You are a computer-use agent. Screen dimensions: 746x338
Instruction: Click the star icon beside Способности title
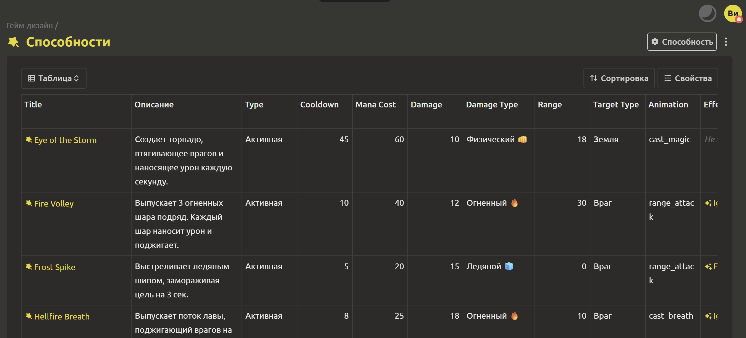pyautogui.click(x=13, y=42)
